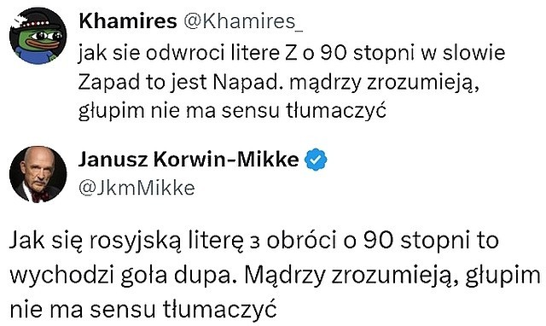Open Janusz Korwin-Mikke display name link

[x=189, y=160]
